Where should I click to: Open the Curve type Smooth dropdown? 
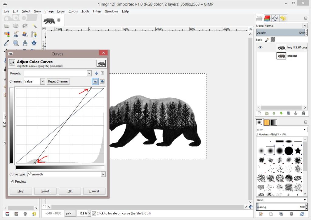[x=66, y=174]
